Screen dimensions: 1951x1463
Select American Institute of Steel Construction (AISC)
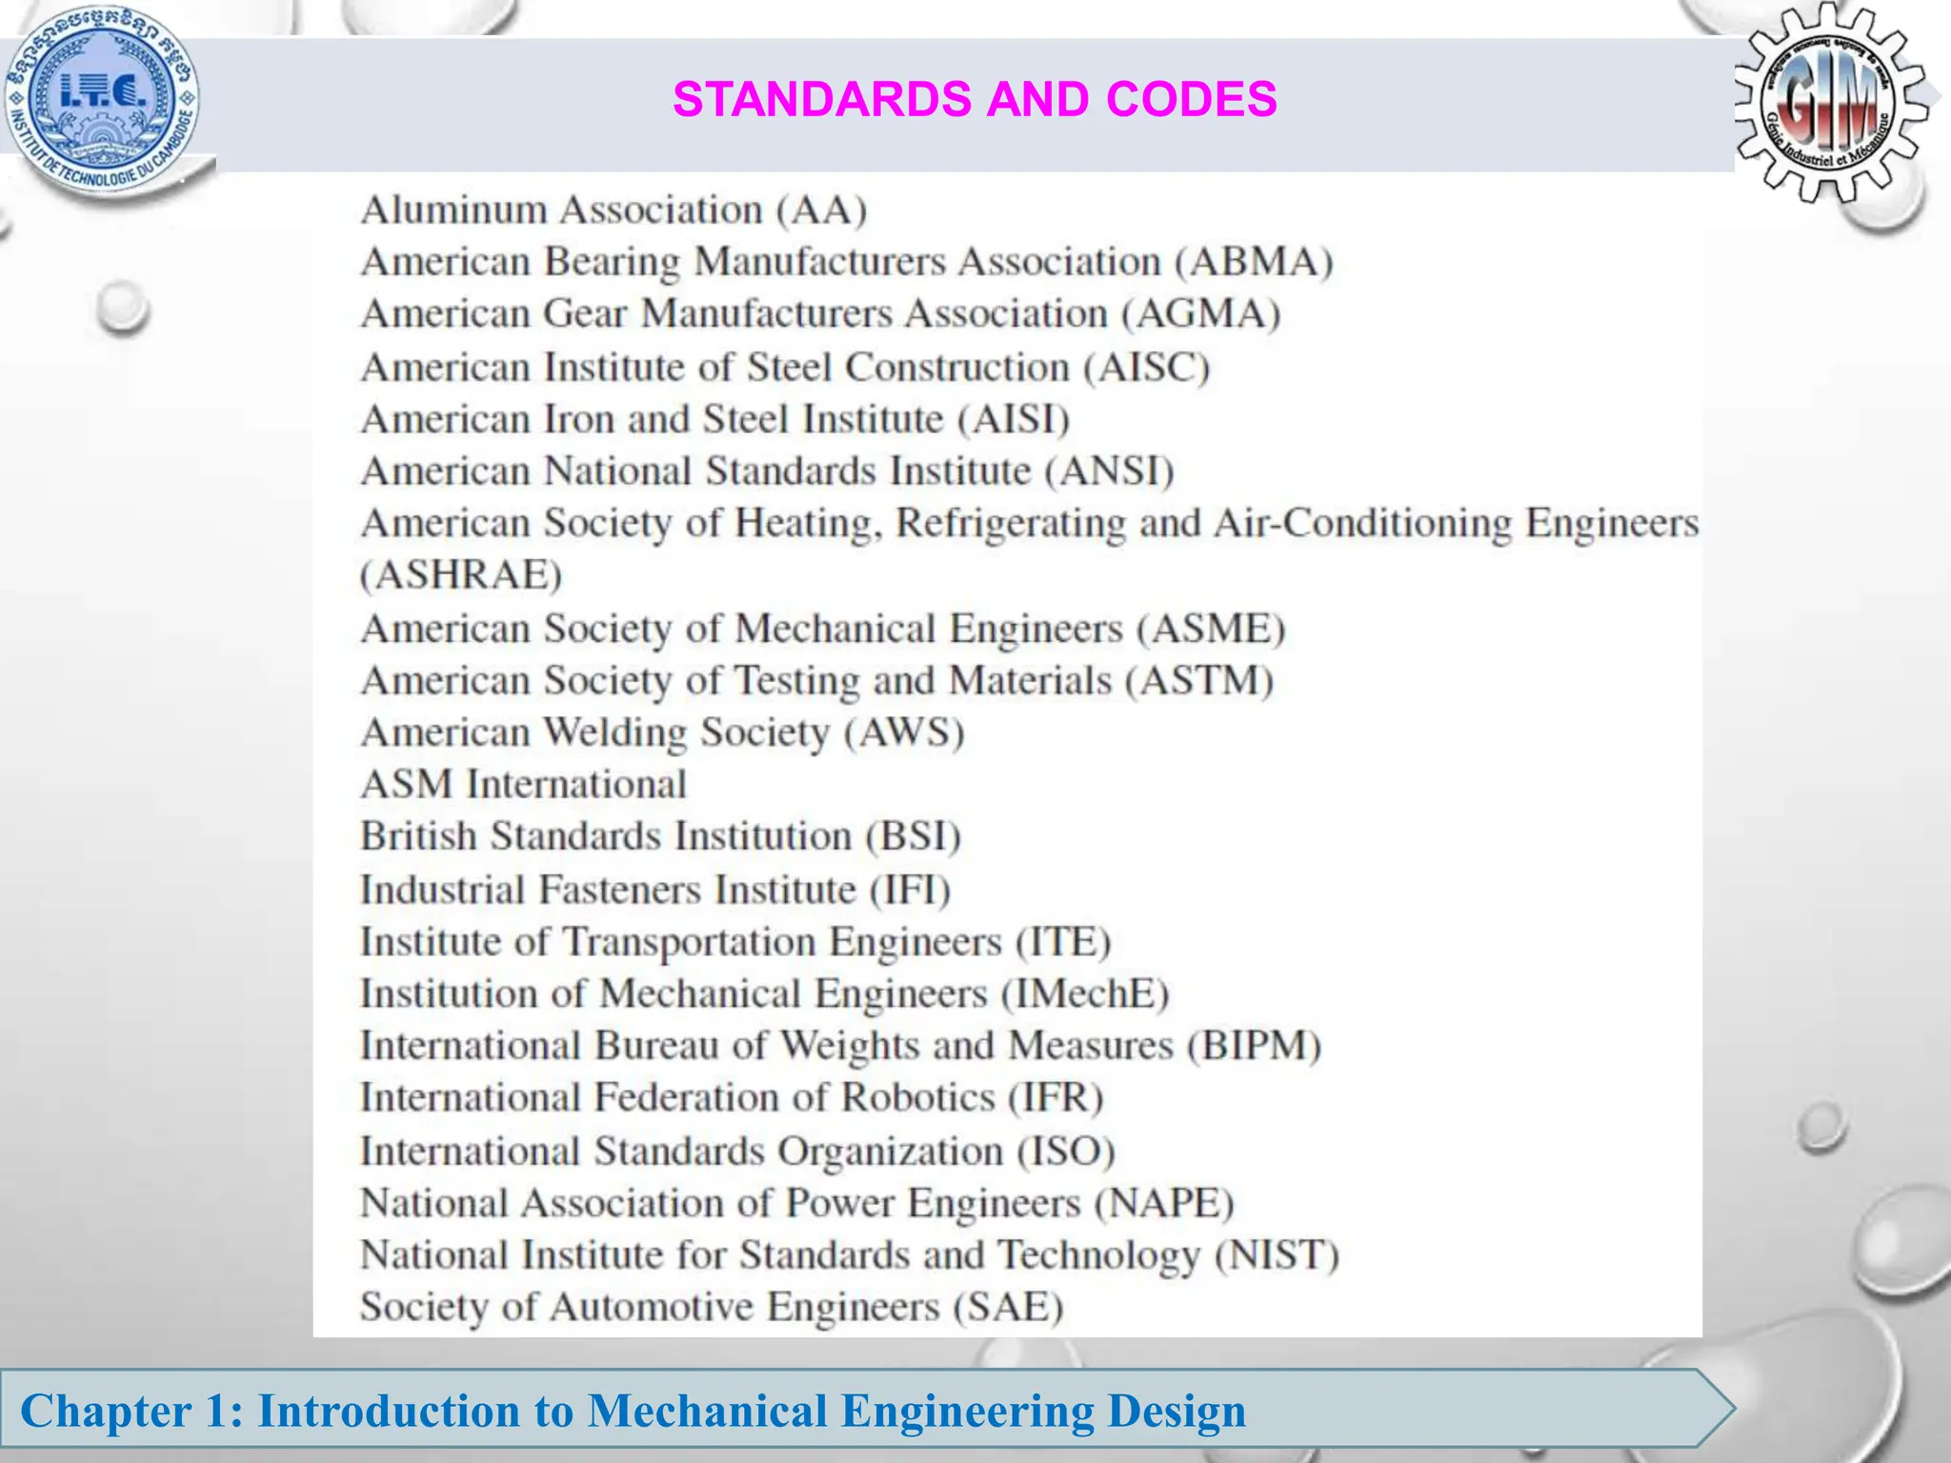[x=785, y=368]
